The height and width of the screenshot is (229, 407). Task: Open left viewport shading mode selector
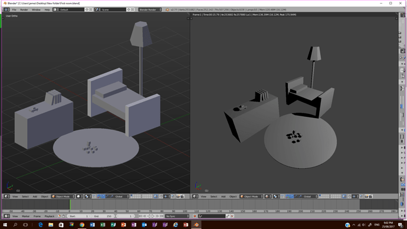coord(80,197)
